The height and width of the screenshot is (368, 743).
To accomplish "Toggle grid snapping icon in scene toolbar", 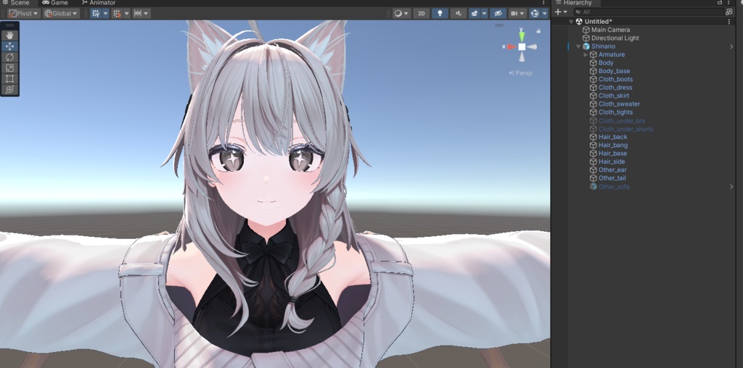I will (96, 13).
